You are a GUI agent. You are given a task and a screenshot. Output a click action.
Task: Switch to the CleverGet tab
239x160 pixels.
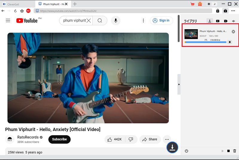[x=18, y=4]
